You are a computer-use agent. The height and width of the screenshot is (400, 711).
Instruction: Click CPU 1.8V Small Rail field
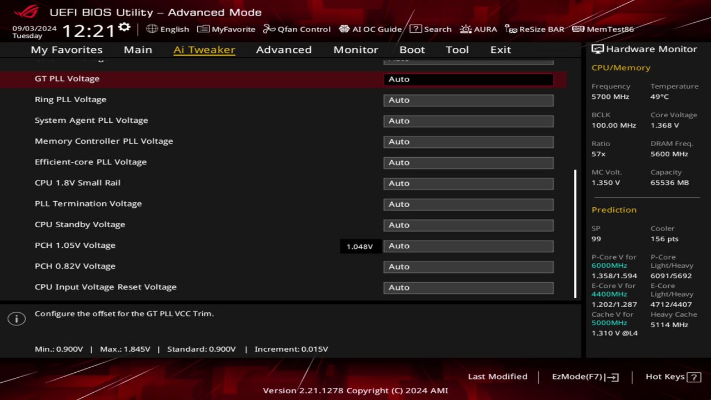(x=468, y=183)
